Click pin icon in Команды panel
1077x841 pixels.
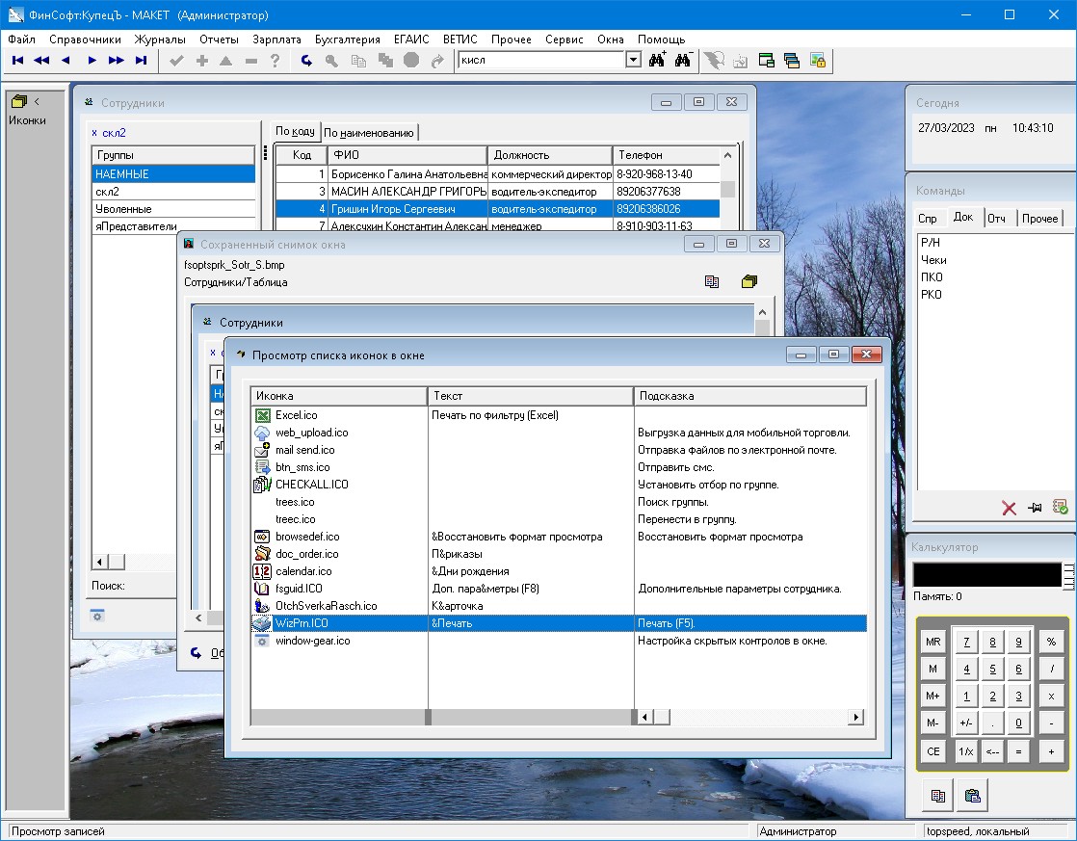[x=1035, y=508]
